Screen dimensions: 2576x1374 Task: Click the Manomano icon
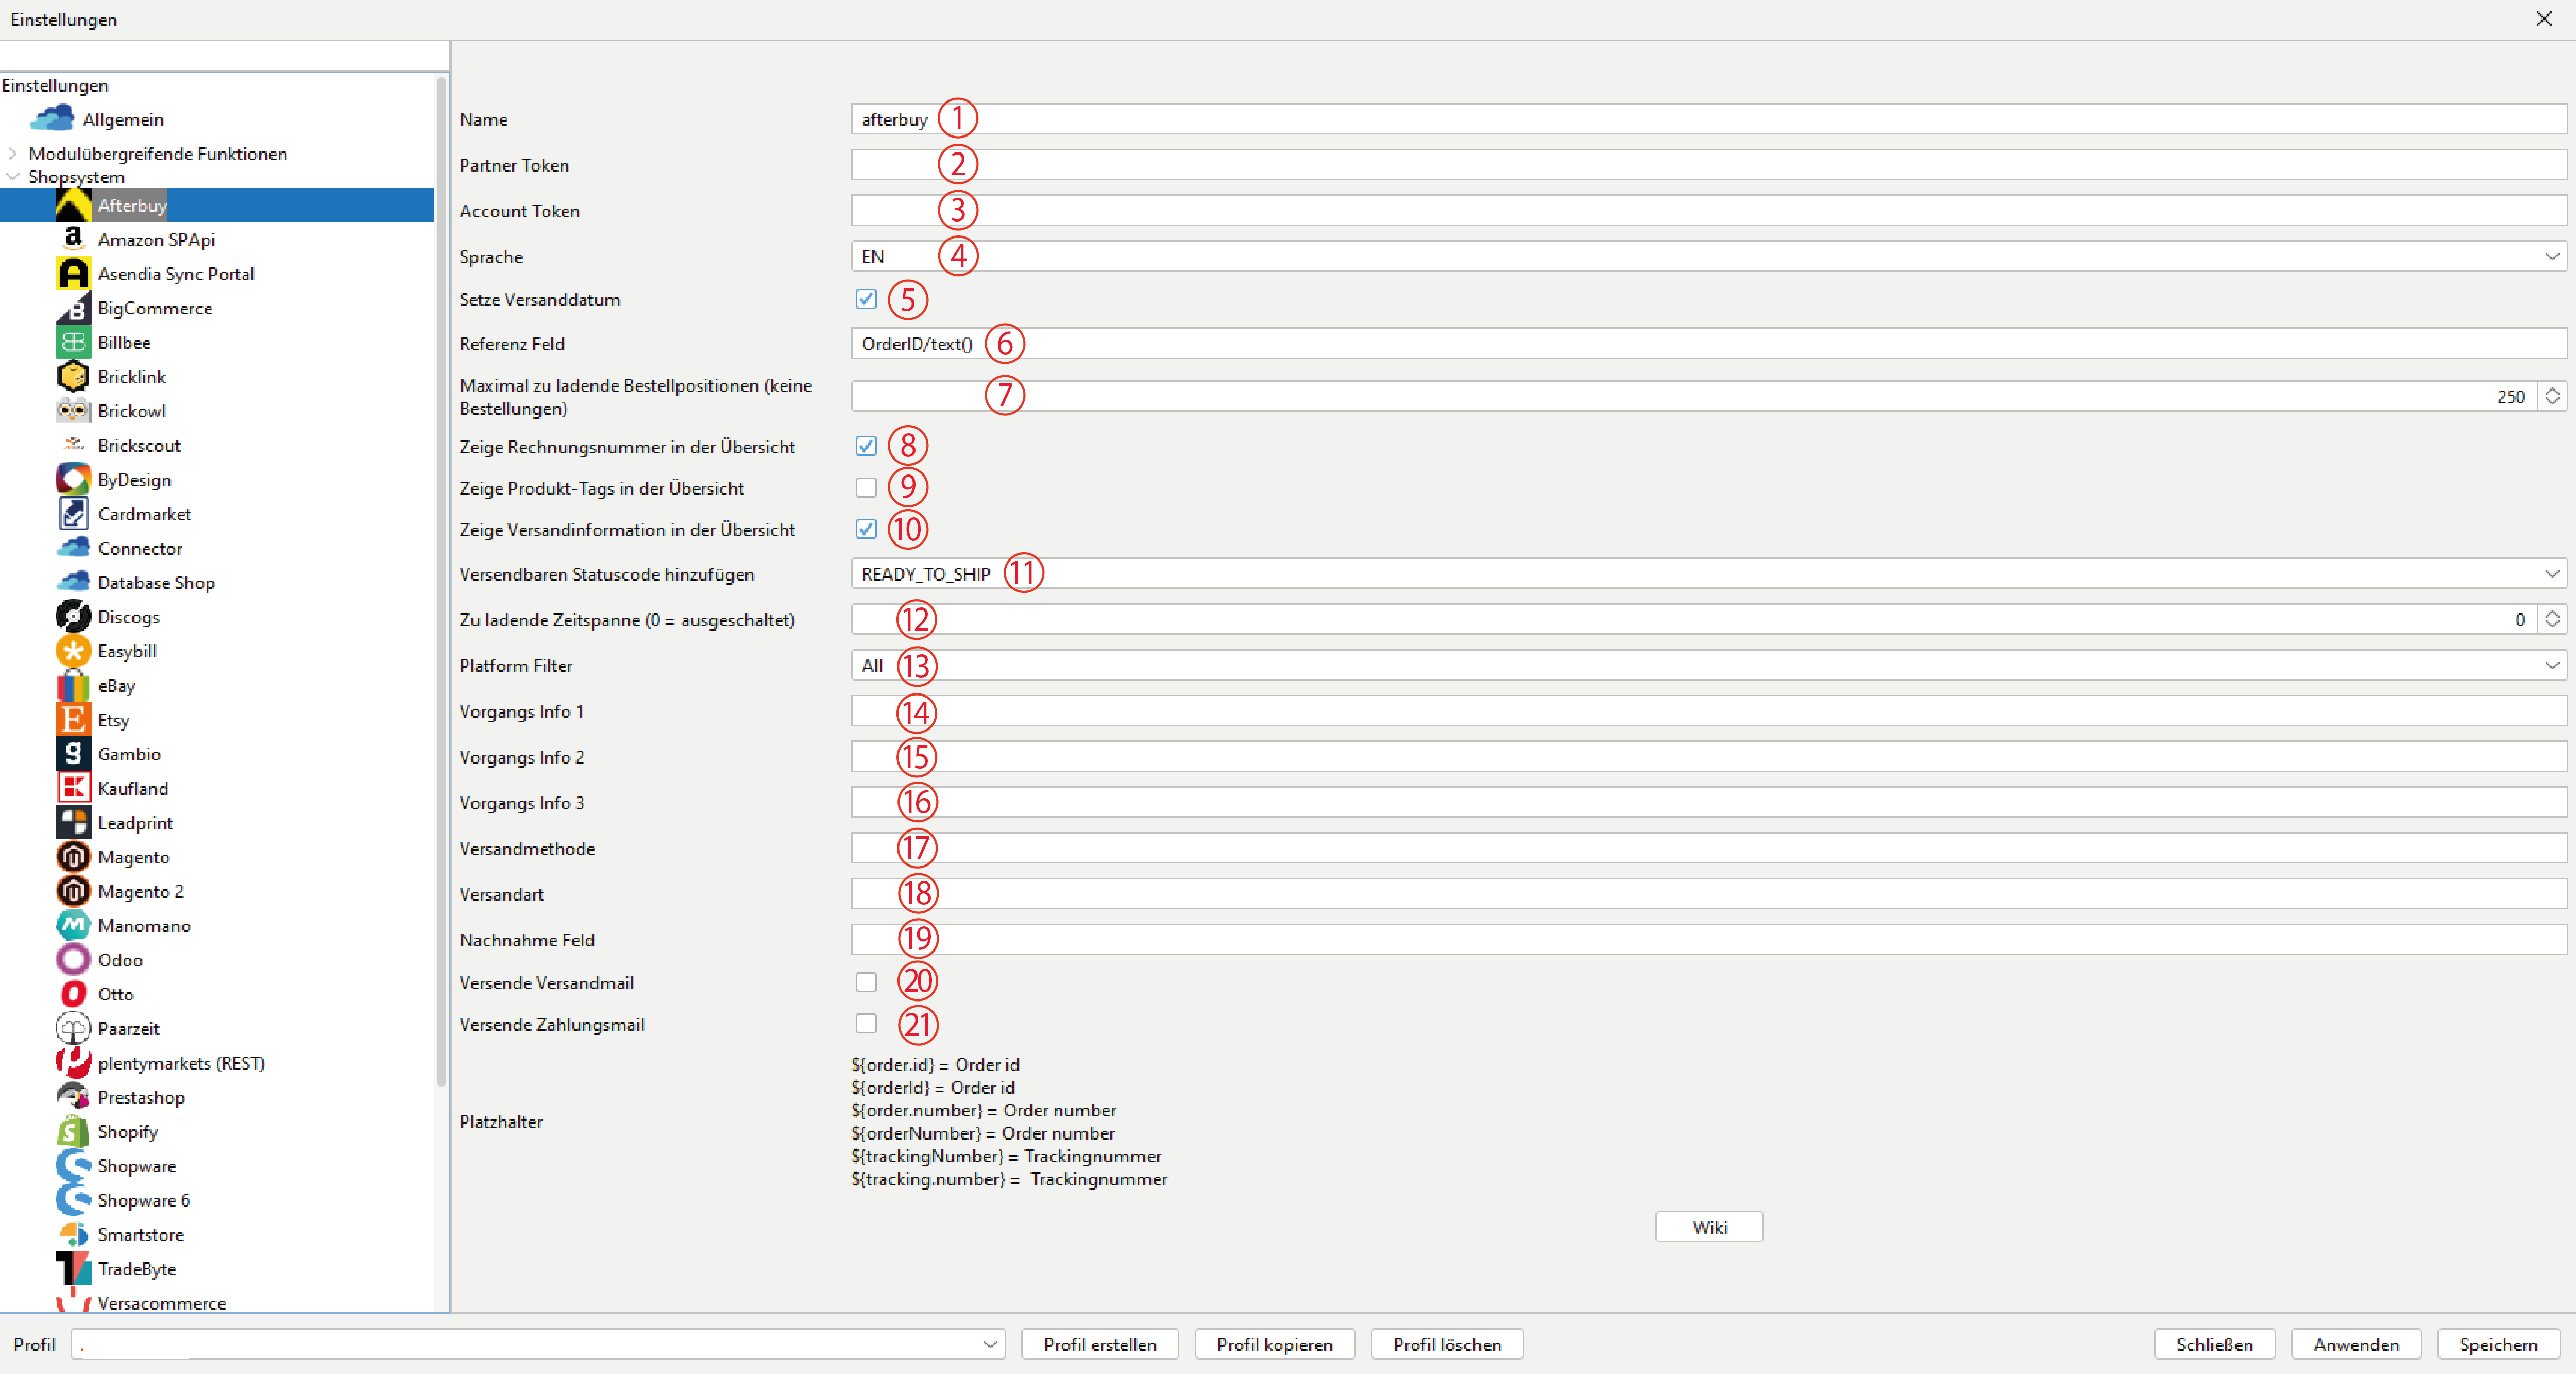[73, 926]
